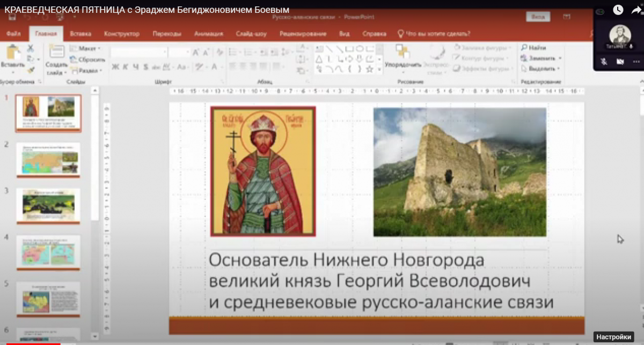Viewport: 644px width, 345px height.
Task: Click the Что вы хотите сделать search field
Action: pos(434,34)
